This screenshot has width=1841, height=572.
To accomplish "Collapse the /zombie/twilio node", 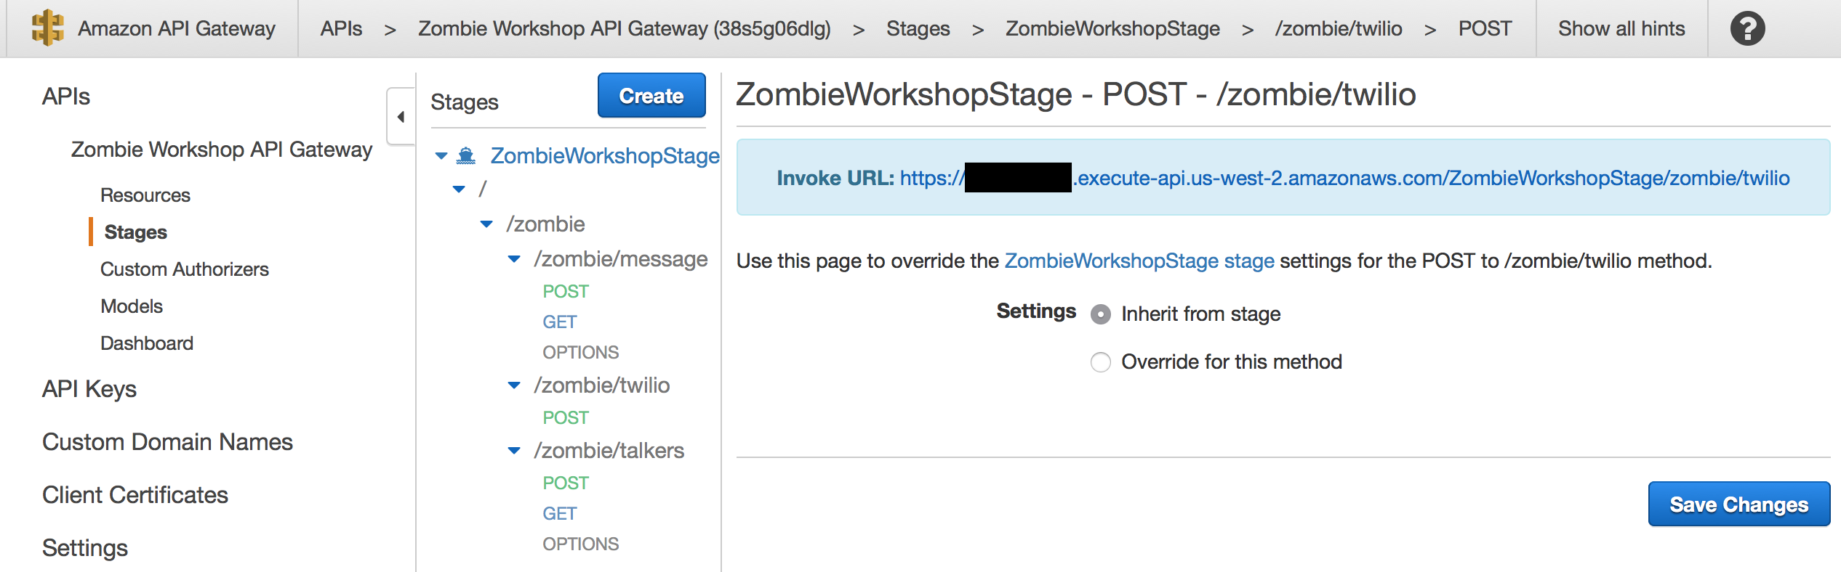I will [514, 385].
